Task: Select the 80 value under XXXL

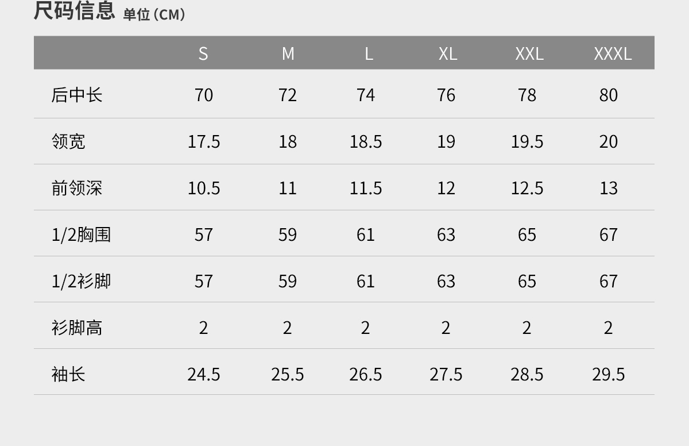Action: click(608, 95)
